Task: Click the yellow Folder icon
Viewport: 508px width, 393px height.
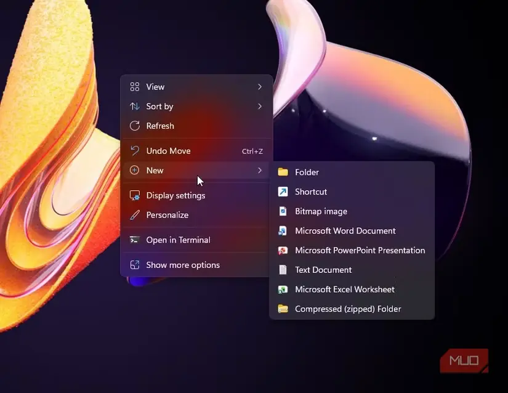Action: (x=283, y=172)
